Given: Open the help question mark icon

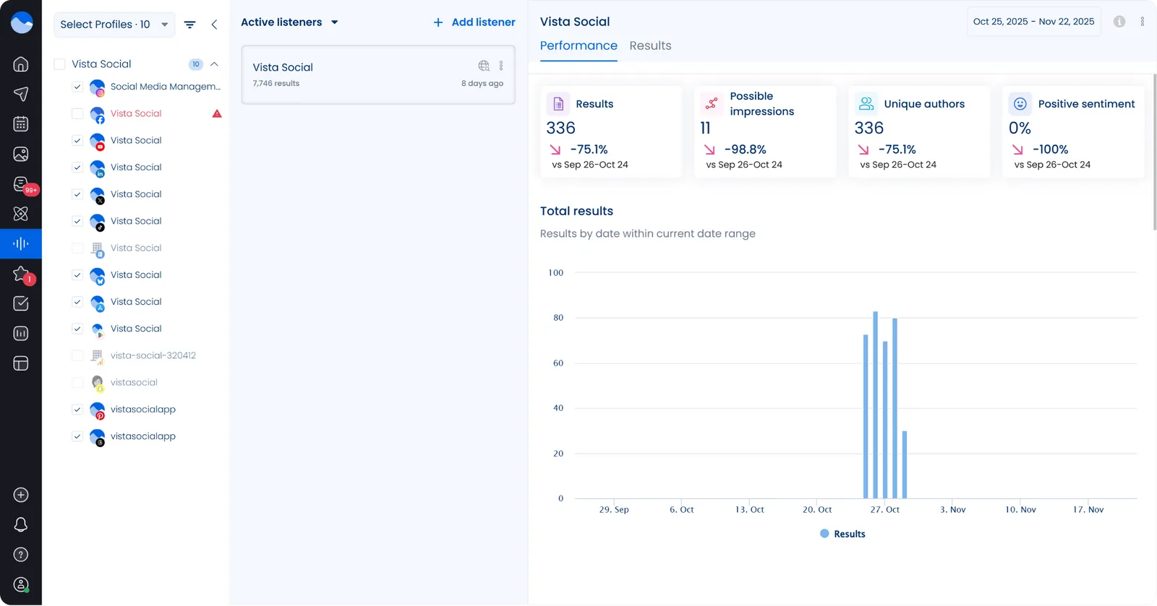Looking at the screenshot, I should [21, 555].
